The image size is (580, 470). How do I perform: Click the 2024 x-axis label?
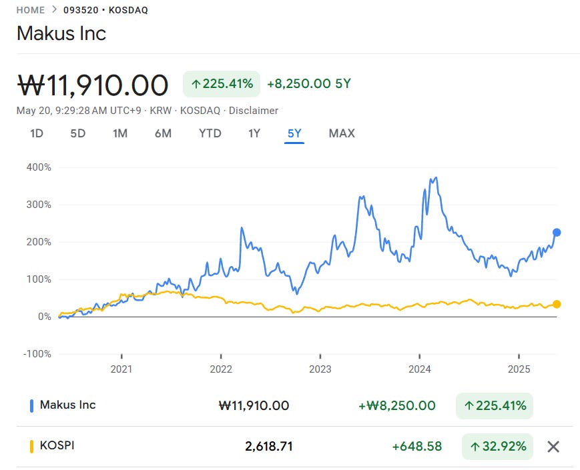(x=419, y=369)
